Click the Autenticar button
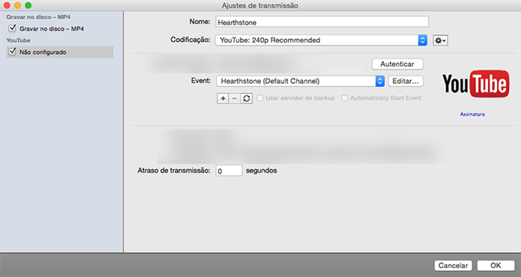 pos(398,64)
